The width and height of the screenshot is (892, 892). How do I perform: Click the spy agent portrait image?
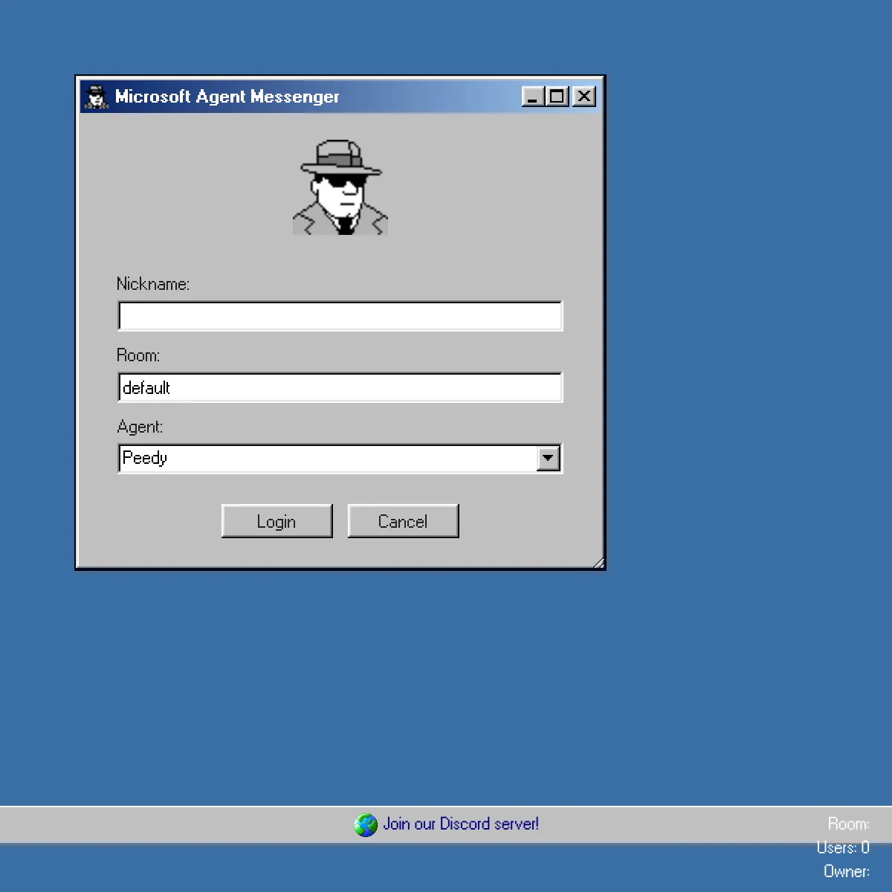pyautogui.click(x=340, y=187)
